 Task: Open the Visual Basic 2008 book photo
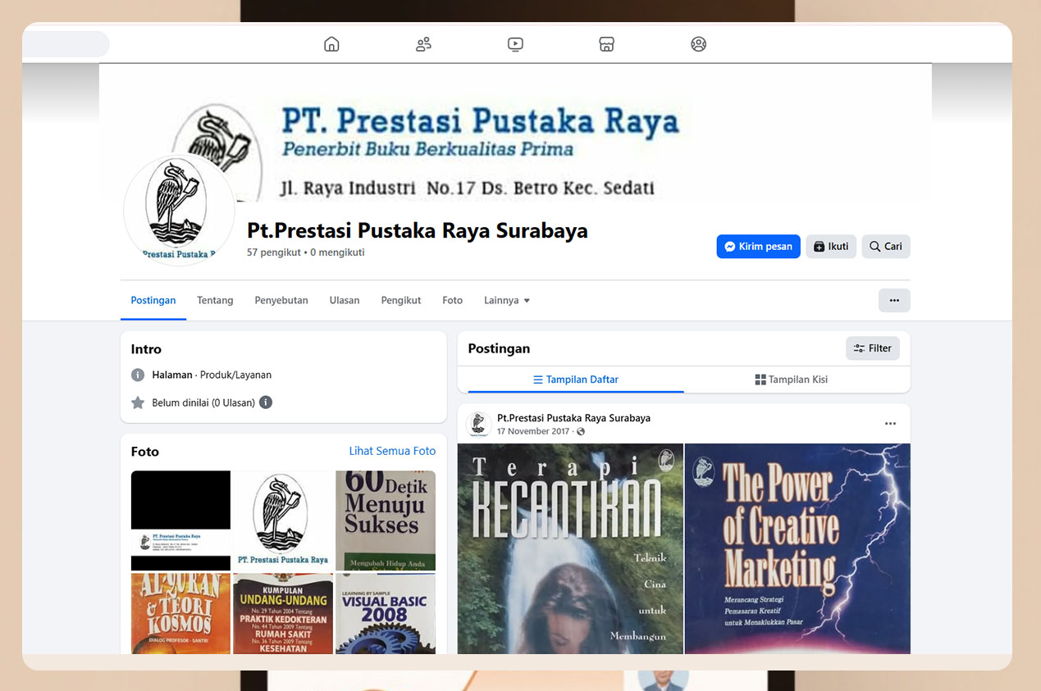[386, 613]
